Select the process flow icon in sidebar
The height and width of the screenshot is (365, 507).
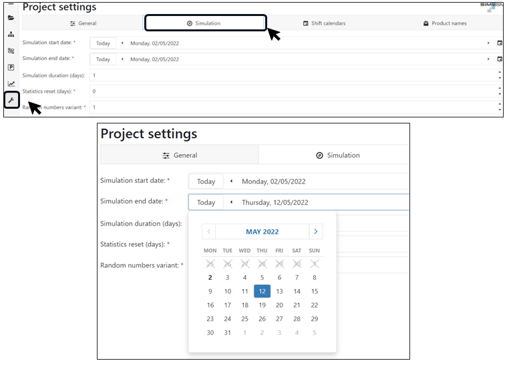click(11, 51)
